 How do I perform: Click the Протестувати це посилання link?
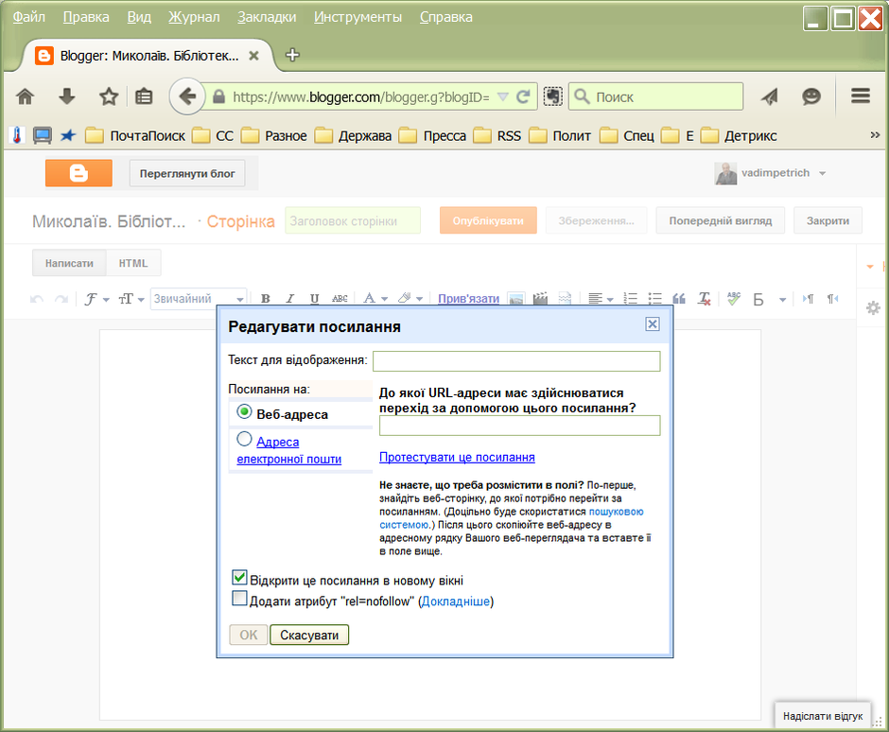click(457, 457)
